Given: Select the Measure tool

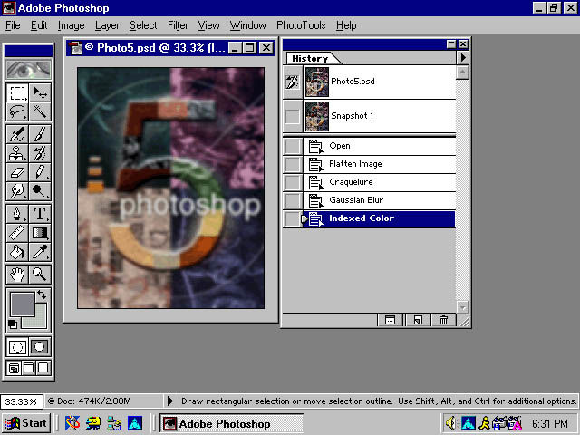Looking at the screenshot, I should coord(17,233).
